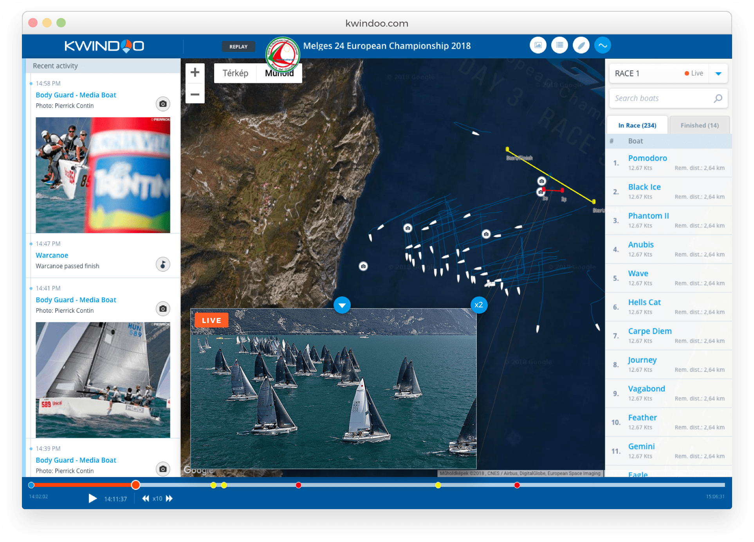Collapse live video with down arrow

(x=342, y=305)
